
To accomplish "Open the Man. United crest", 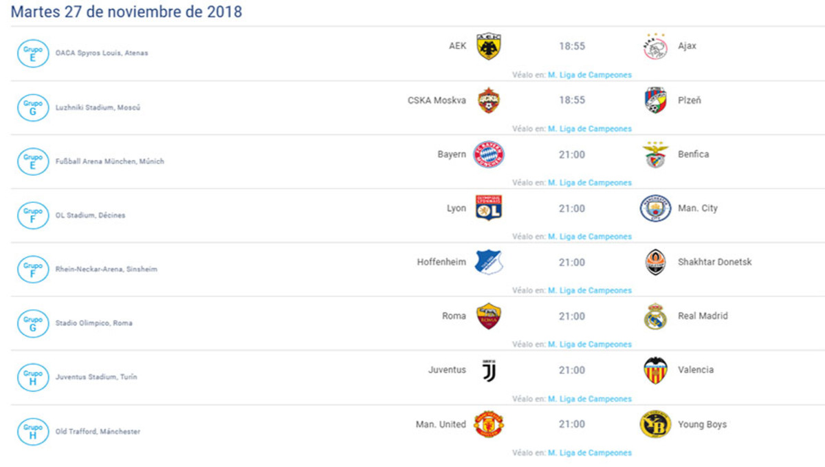I will coord(489,424).
